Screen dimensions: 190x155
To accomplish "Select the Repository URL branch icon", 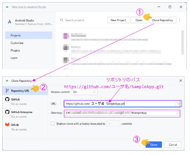I will coord(7,90).
